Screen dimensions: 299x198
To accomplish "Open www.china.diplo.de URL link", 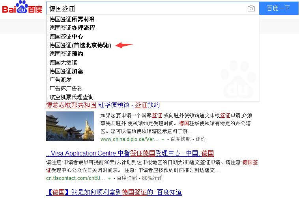I will [129, 139].
